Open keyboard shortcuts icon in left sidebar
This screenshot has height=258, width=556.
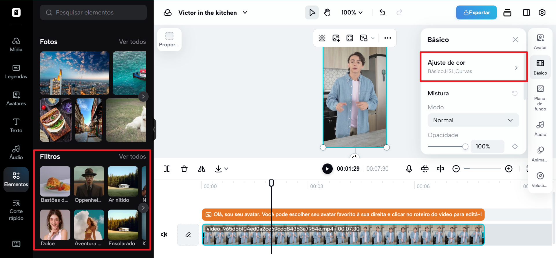point(16,244)
